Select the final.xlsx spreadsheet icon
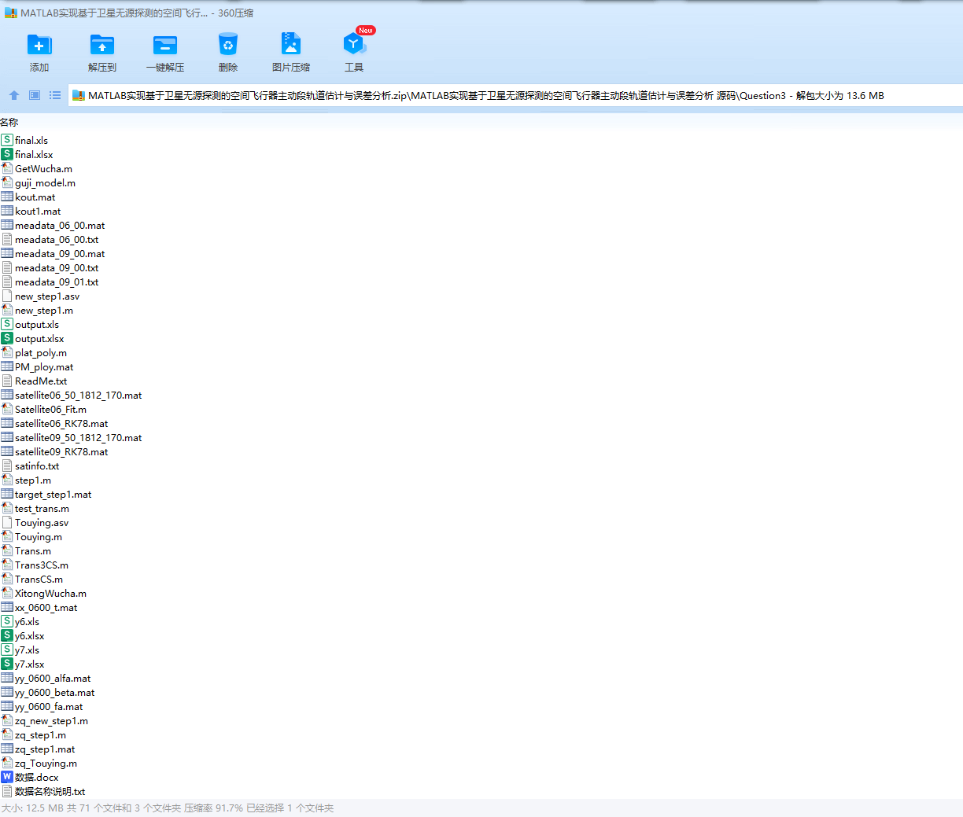 [x=7, y=154]
